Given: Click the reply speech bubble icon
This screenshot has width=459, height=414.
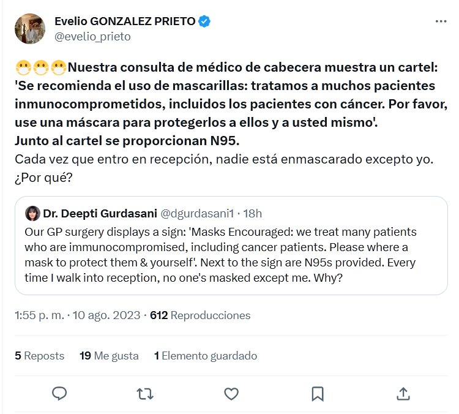Looking at the screenshot, I should [x=59, y=393].
